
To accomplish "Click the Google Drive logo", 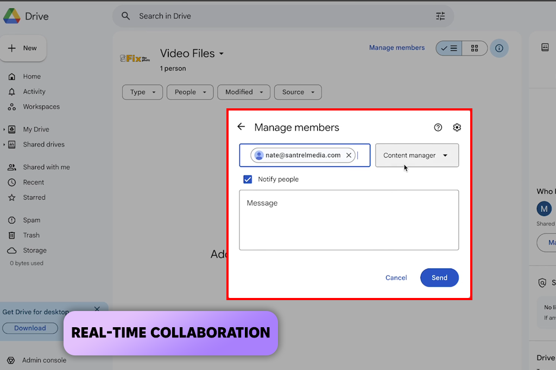I will [x=12, y=16].
